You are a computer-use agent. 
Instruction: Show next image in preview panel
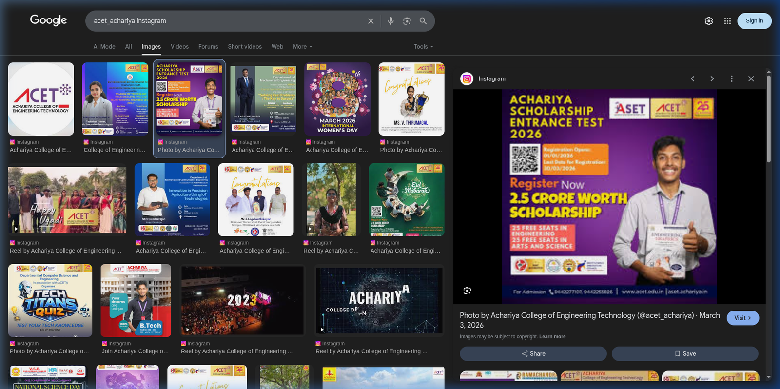pos(712,78)
